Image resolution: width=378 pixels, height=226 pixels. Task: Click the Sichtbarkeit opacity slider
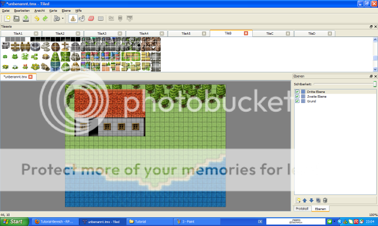345,84
